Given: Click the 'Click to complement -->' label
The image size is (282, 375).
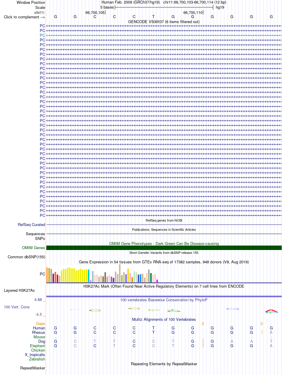Looking at the screenshot, I should tap(24, 17).
